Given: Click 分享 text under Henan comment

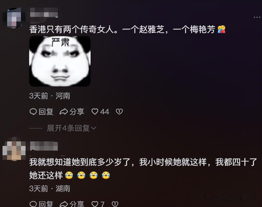Looking at the screenshot, I should click(x=77, y=112).
